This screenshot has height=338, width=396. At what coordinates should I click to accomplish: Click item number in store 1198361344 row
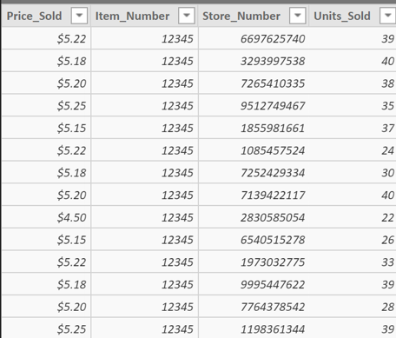(144, 328)
